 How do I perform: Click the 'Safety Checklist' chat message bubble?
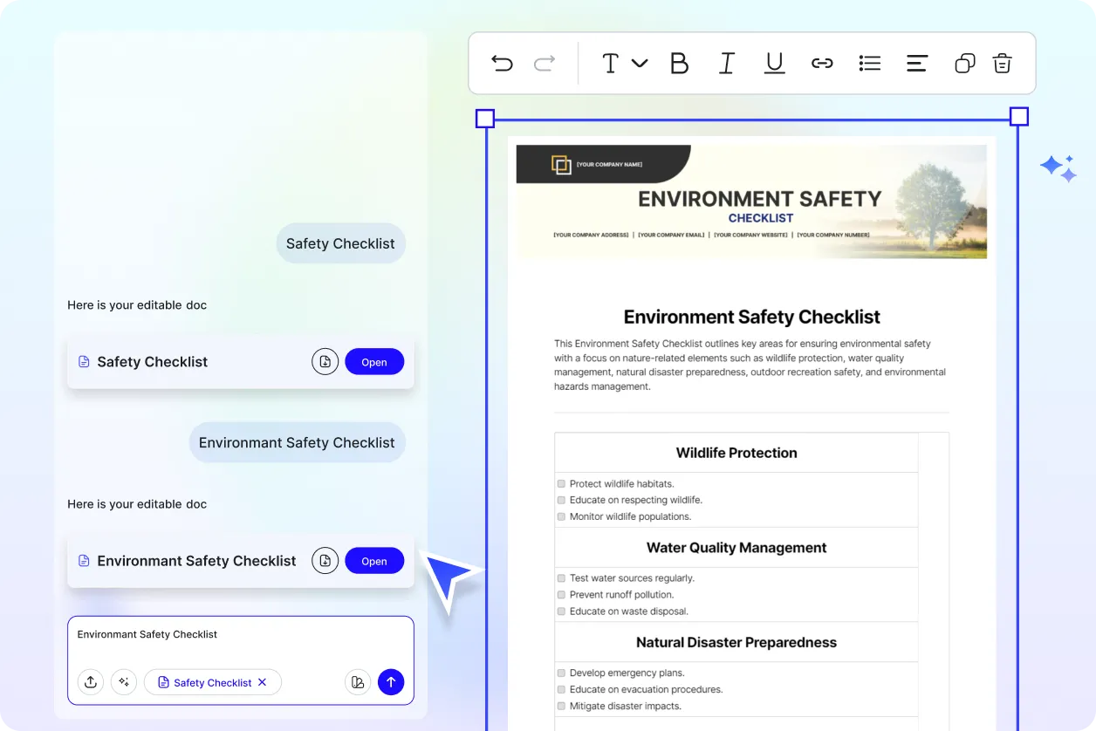pyautogui.click(x=340, y=243)
